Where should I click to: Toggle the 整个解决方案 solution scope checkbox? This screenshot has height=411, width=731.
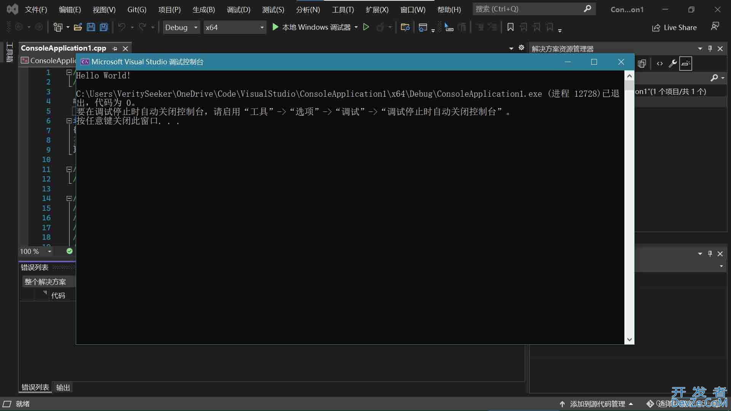point(46,281)
